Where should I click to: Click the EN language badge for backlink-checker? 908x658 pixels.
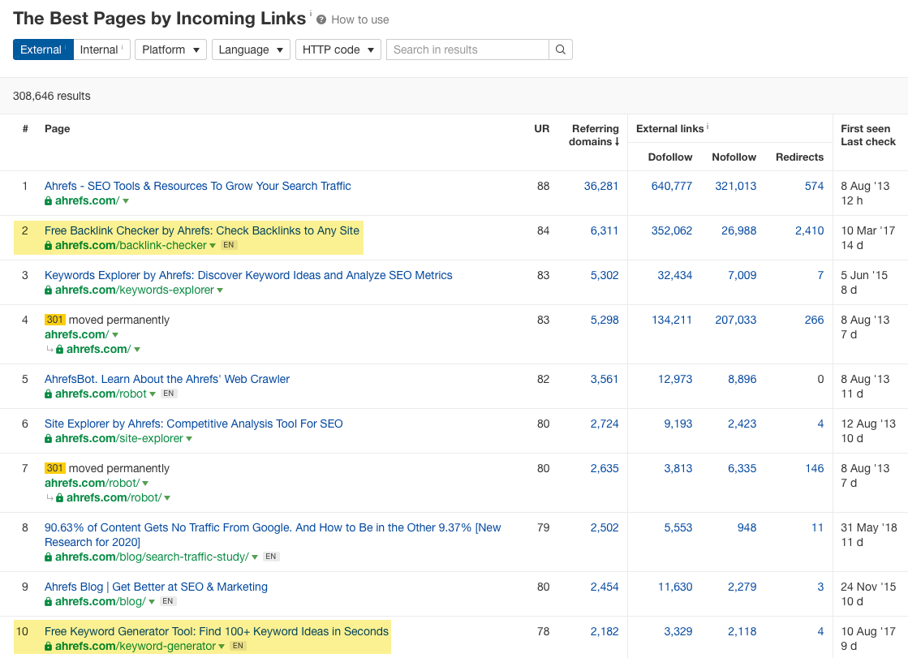(x=229, y=245)
